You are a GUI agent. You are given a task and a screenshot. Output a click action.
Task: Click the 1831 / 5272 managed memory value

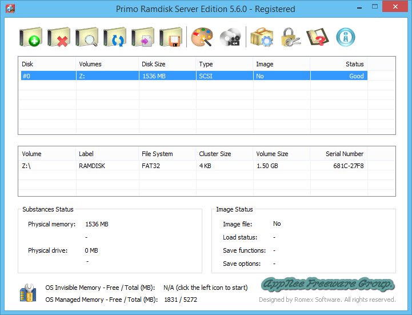181,300
